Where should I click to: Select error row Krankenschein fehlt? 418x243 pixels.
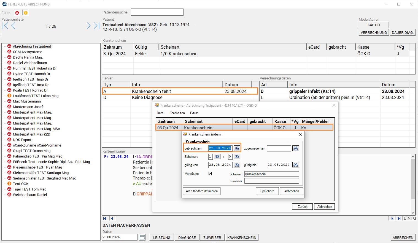point(180,91)
